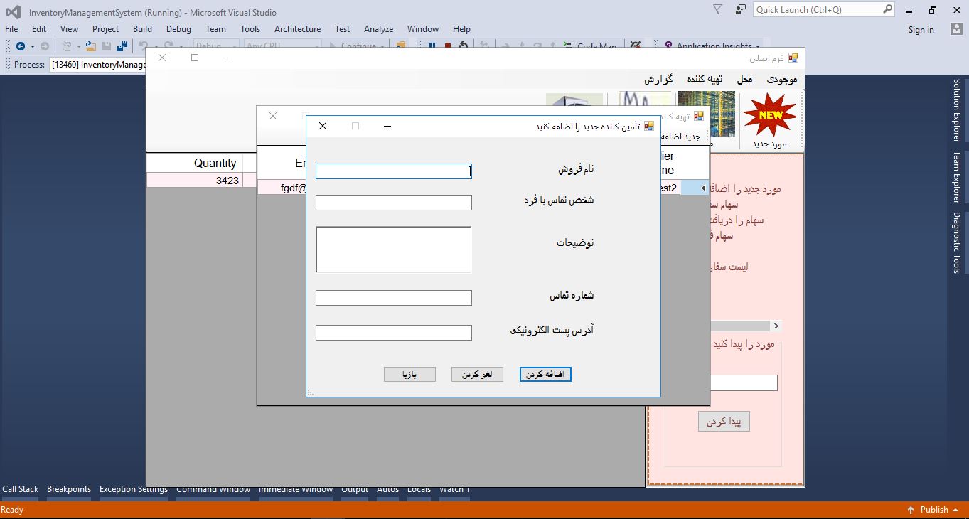
Task: Open the File menu
Action: [11, 29]
